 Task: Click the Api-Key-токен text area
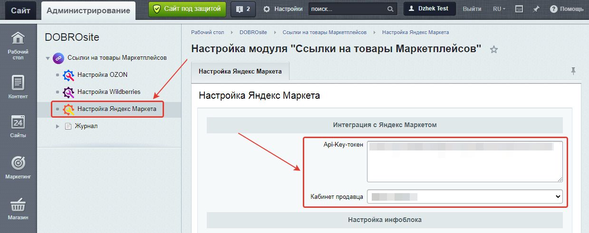(465, 161)
